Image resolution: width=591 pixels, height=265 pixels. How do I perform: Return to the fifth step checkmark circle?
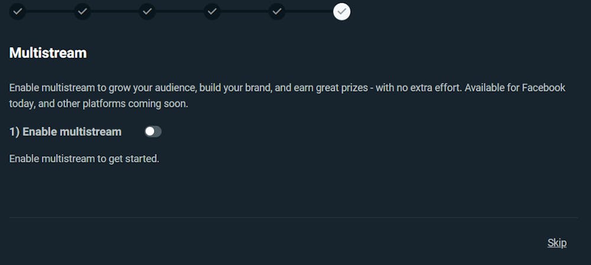[277, 12]
